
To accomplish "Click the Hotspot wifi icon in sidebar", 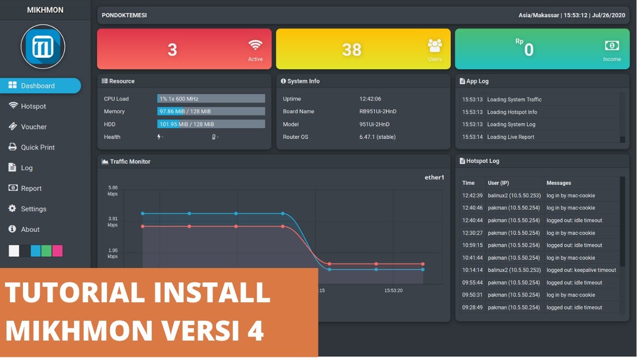I will tap(12, 106).
